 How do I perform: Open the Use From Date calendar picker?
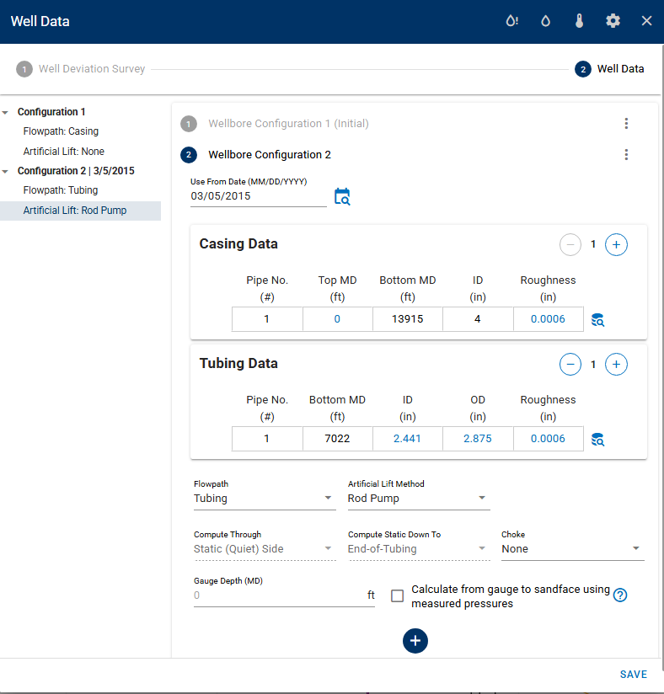(342, 196)
